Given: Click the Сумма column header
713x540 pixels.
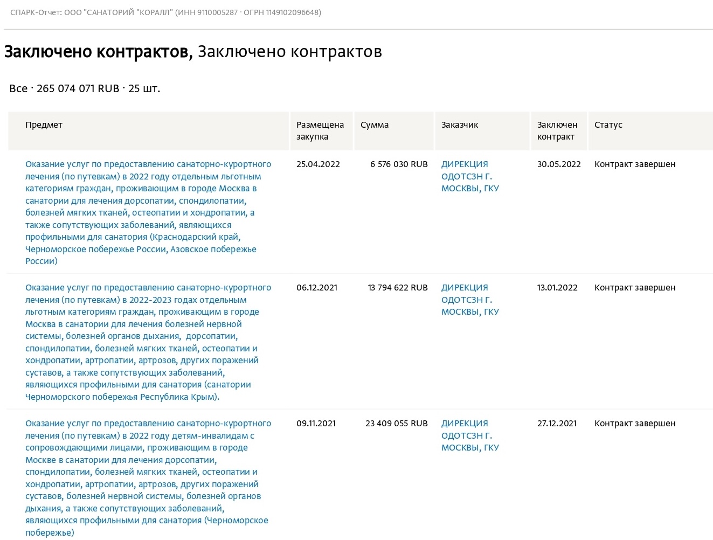Looking at the screenshot, I should coord(375,124).
